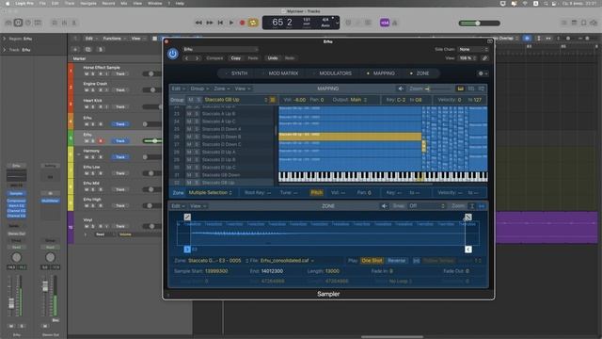Go to previous preset in Sampler header
The width and height of the screenshot is (602, 339).
pos(186,58)
